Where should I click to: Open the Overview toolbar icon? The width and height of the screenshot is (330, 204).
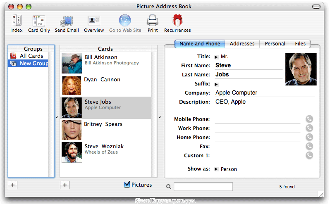[x=93, y=20]
